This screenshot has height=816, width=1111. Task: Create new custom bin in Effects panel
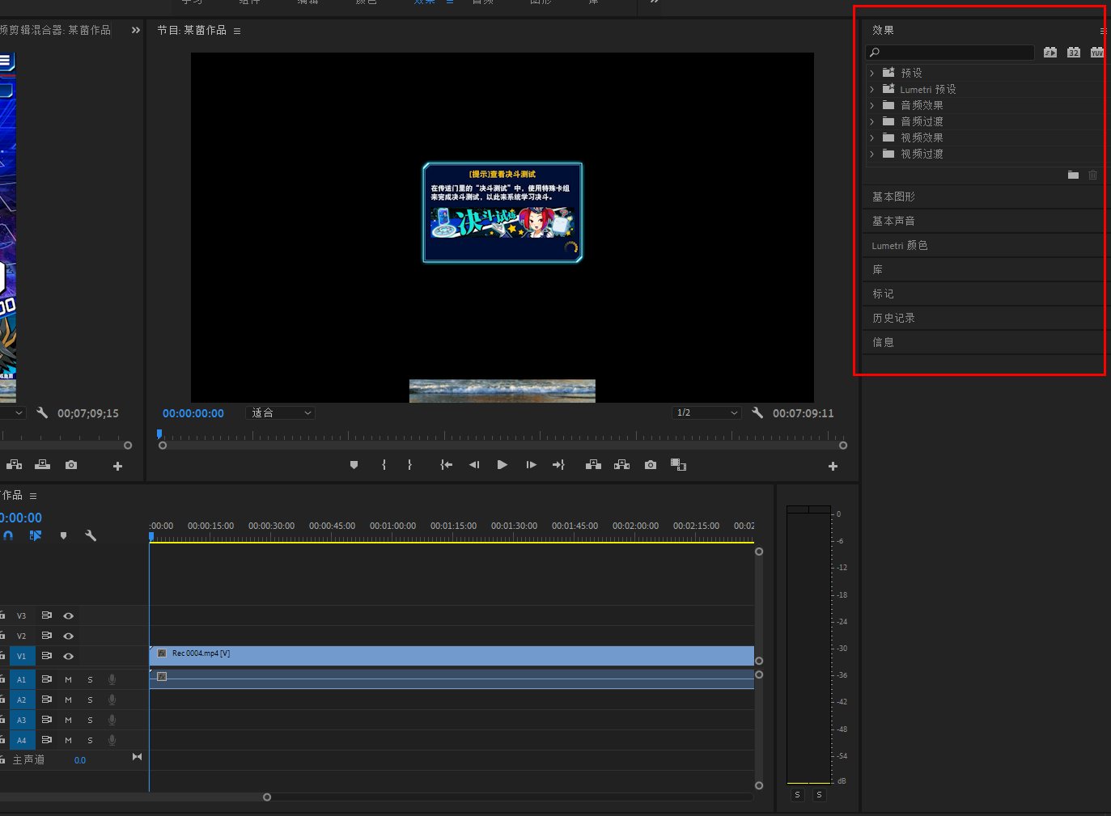tap(1073, 175)
